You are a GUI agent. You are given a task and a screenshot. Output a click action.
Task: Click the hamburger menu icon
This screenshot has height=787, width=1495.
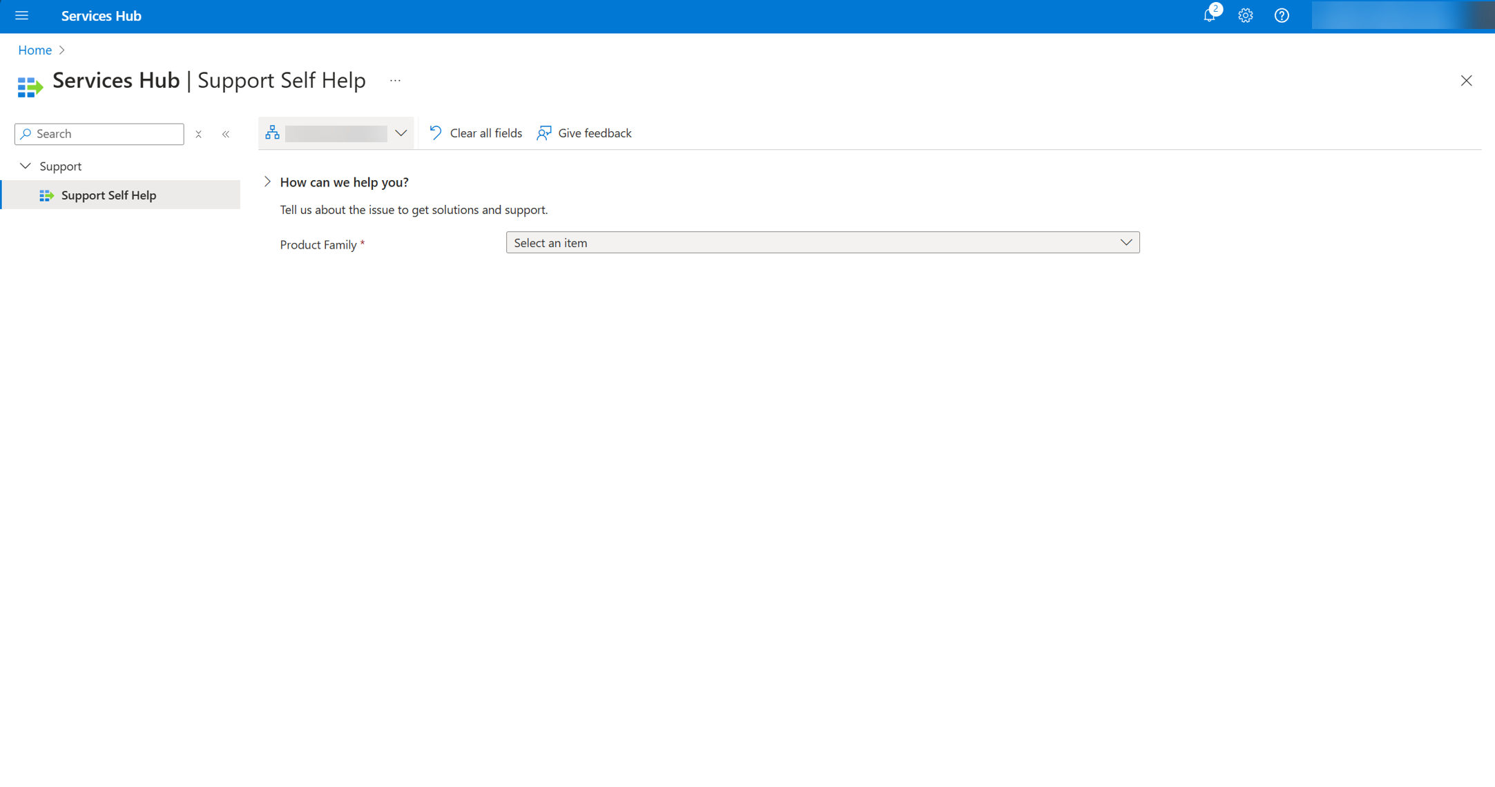pyautogui.click(x=23, y=16)
